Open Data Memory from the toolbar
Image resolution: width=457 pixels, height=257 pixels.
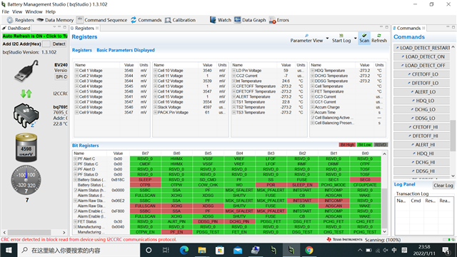point(55,20)
